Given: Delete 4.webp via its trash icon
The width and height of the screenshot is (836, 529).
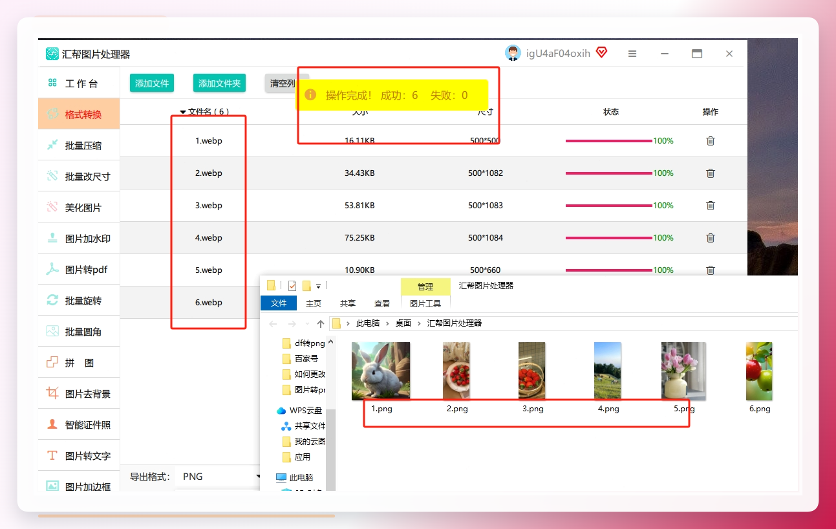Looking at the screenshot, I should pyautogui.click(x=711, y=237).
